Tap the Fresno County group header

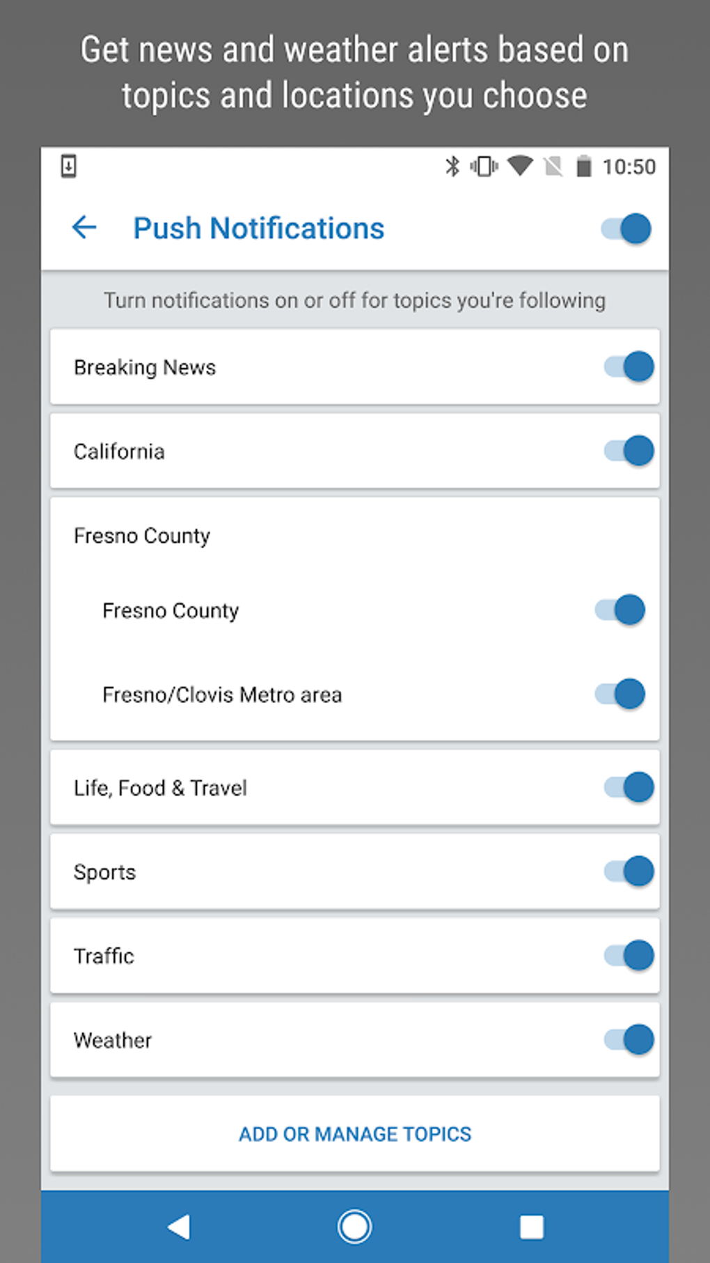click(x=142, y=536)
